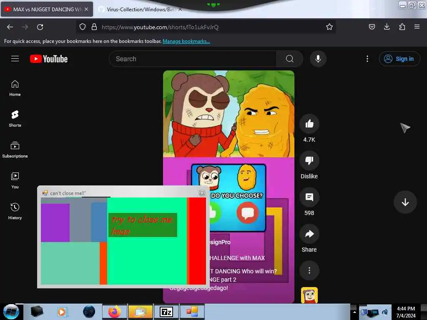The height and width of the screenshot is (320, 427).
Task: Click the purple color block
Action: 55,222
